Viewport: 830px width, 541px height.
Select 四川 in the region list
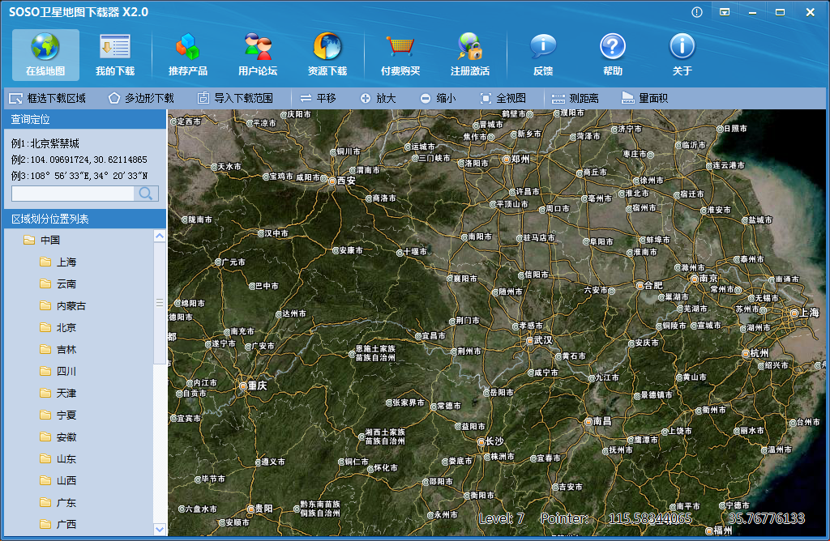coord(66,371)
